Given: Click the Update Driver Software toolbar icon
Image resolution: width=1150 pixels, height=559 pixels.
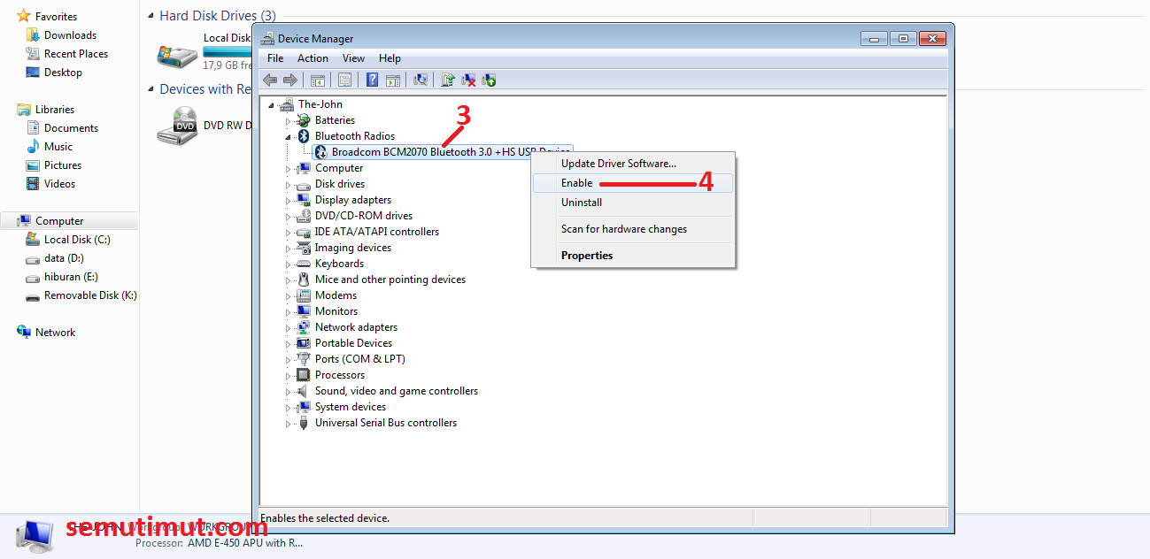Looking at the screenshot, I should pyautogui.click(x=448, y=80).
